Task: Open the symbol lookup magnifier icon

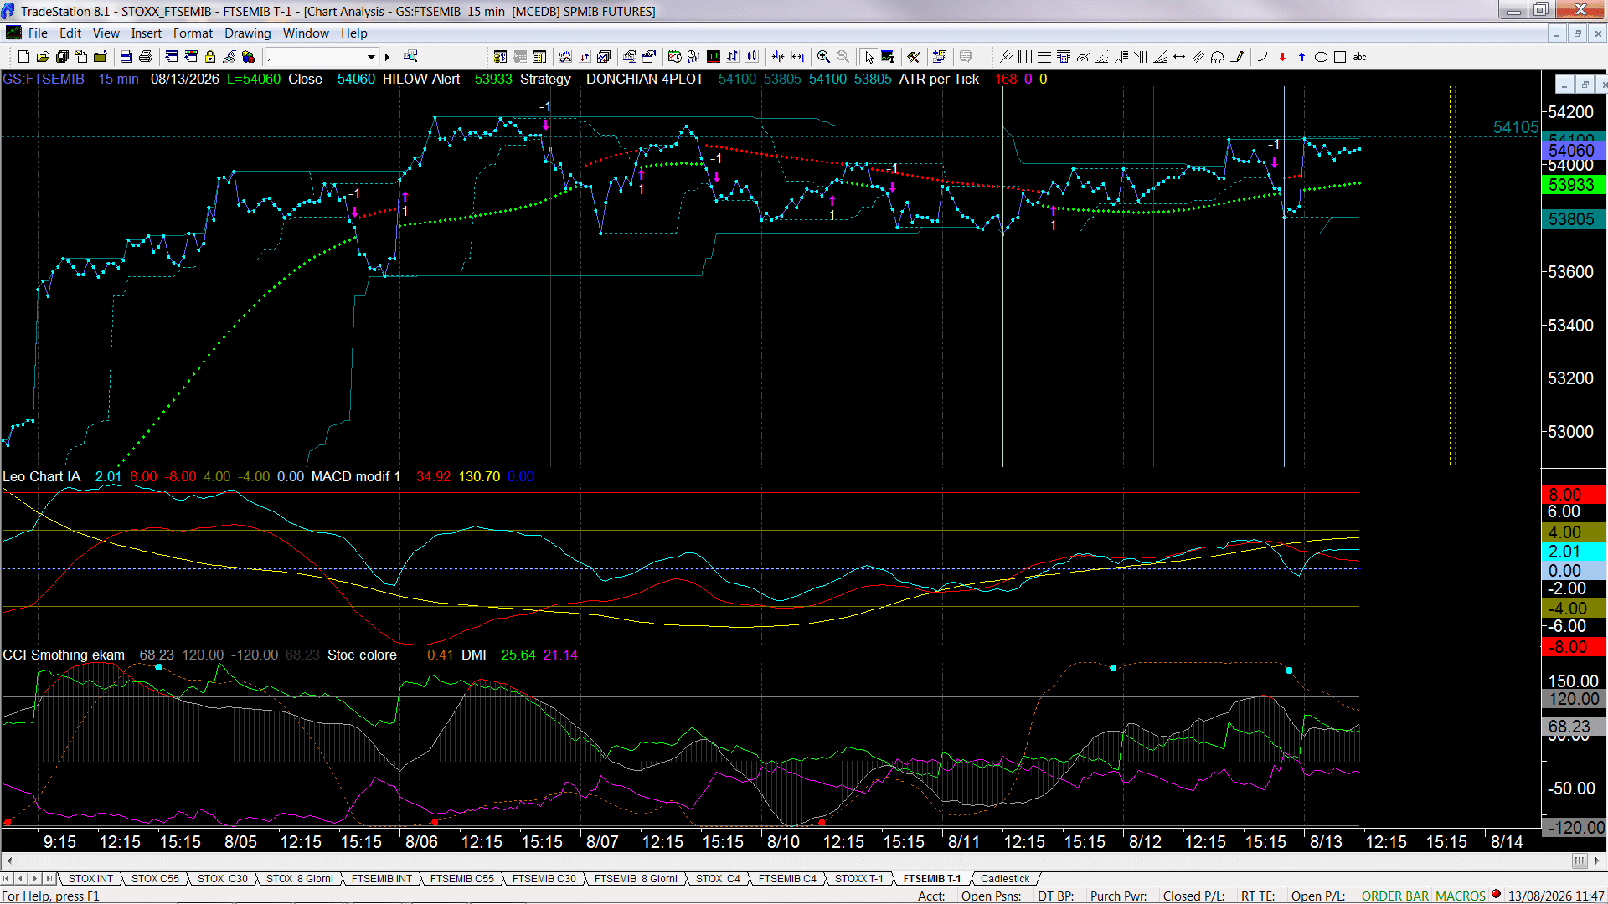Action: pyautogui.click(x=410, y=57)
